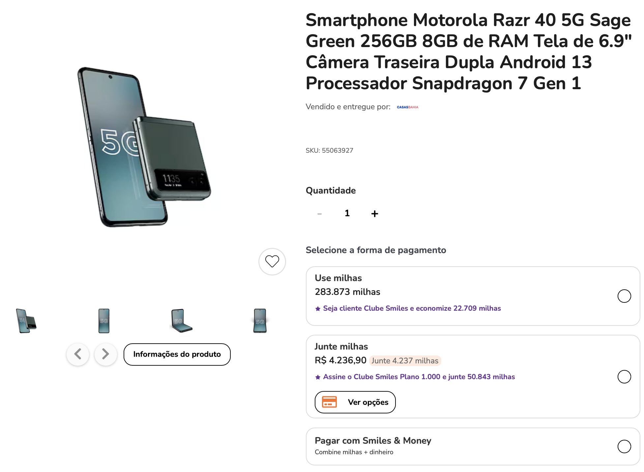644x472 pixels.
Task: Add product to favorites with heart icon
Action: coord(272,261)
